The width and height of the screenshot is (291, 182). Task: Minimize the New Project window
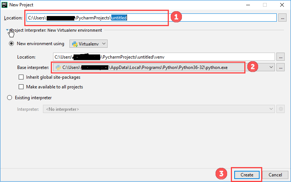pyautogui.click(x=248, y=5)
